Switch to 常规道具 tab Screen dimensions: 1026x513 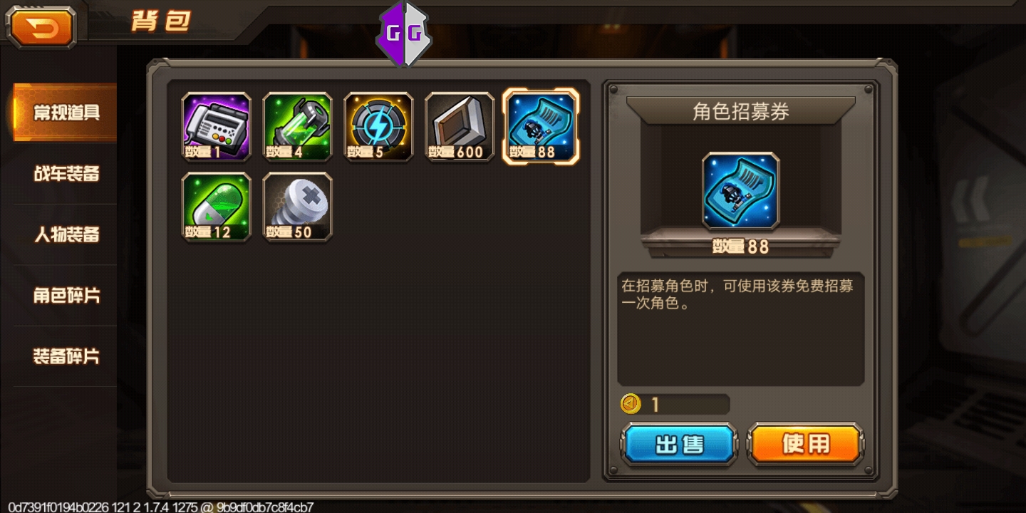tap(65, 113)
